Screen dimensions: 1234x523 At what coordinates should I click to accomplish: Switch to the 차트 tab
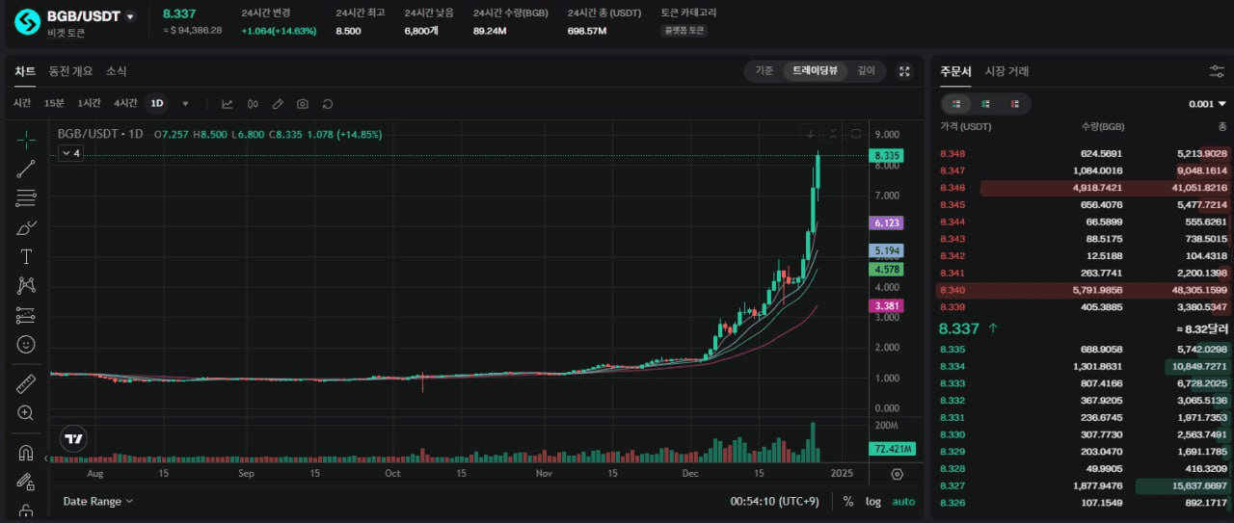click(x=25, y=71)
